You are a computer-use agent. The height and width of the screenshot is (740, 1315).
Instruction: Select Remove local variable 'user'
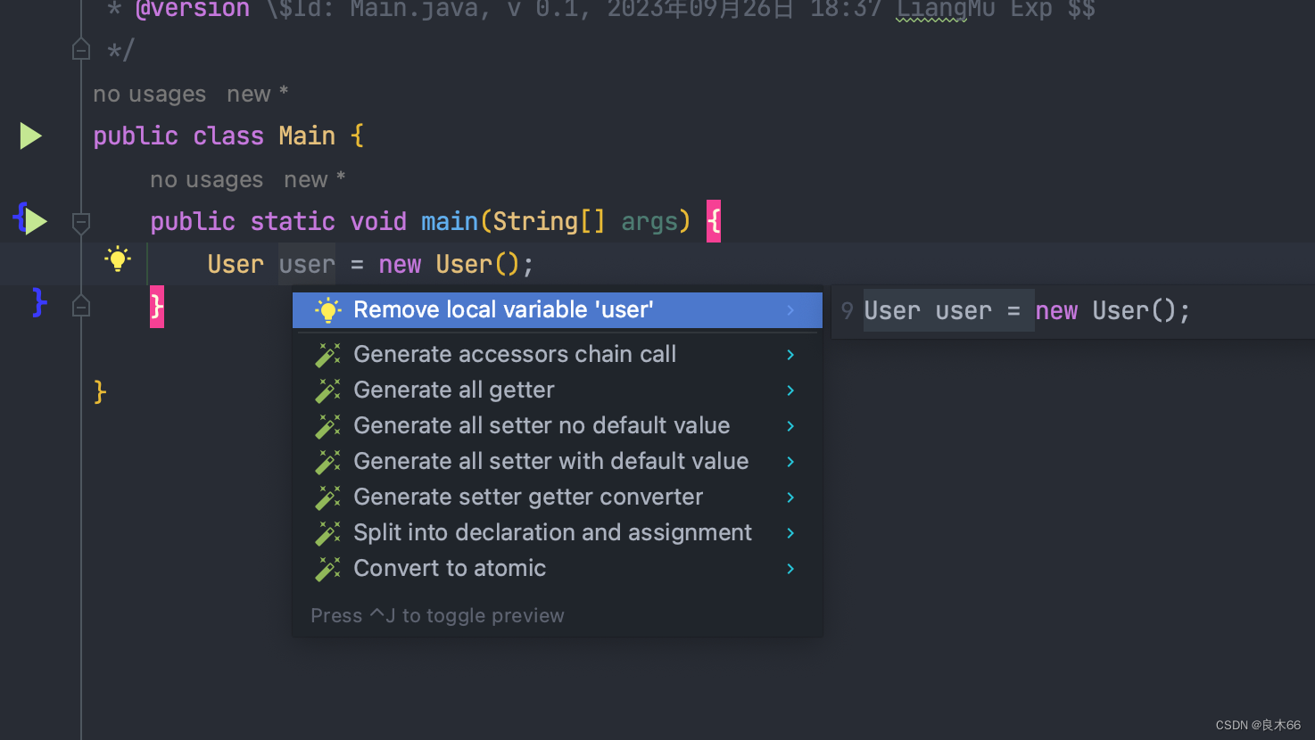click(x=558, y=310)
